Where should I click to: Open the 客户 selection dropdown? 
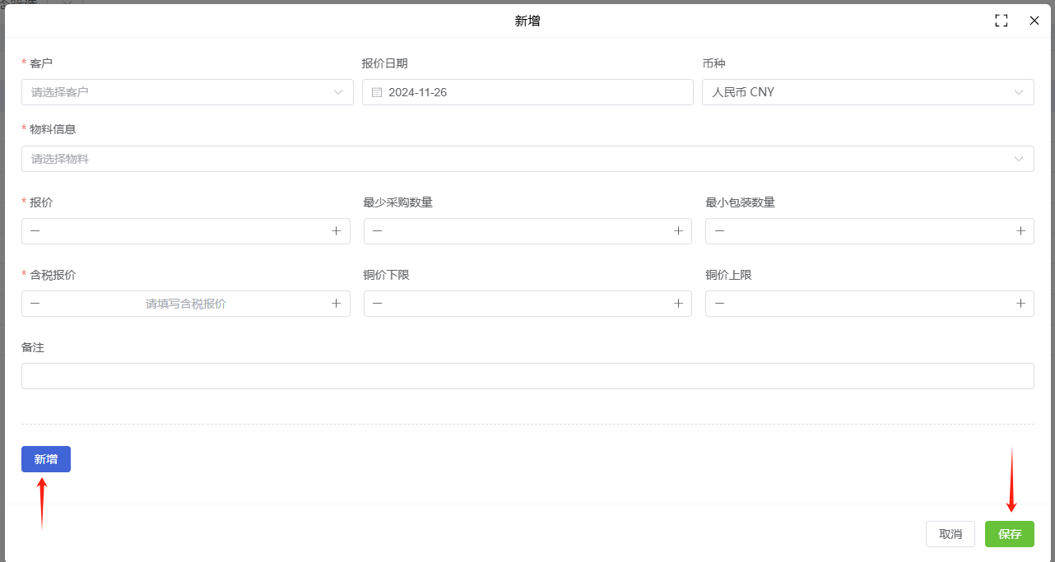[188, 92]
